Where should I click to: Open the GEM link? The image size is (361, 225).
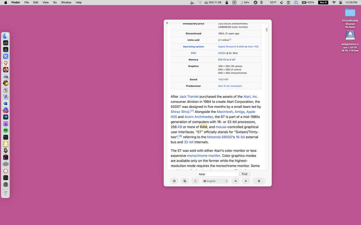(x=241, y=47)
